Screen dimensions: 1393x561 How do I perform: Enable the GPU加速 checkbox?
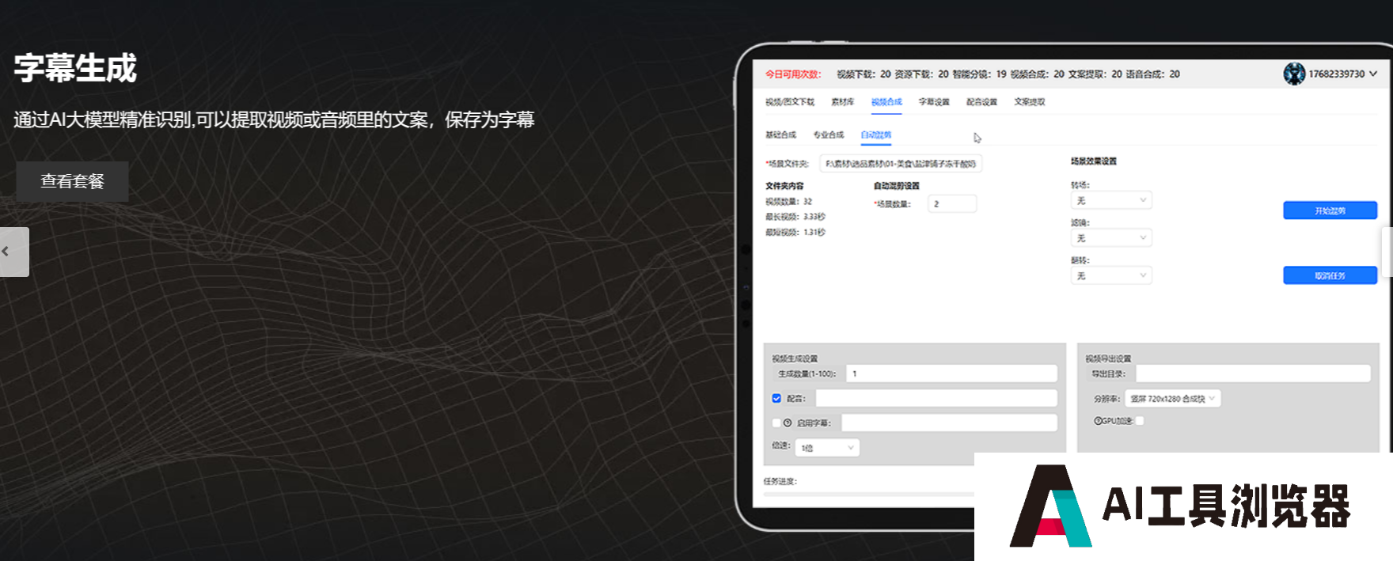click(x=1140, y=421)
